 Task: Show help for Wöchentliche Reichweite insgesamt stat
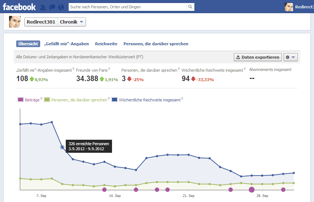tap(245, 69)
